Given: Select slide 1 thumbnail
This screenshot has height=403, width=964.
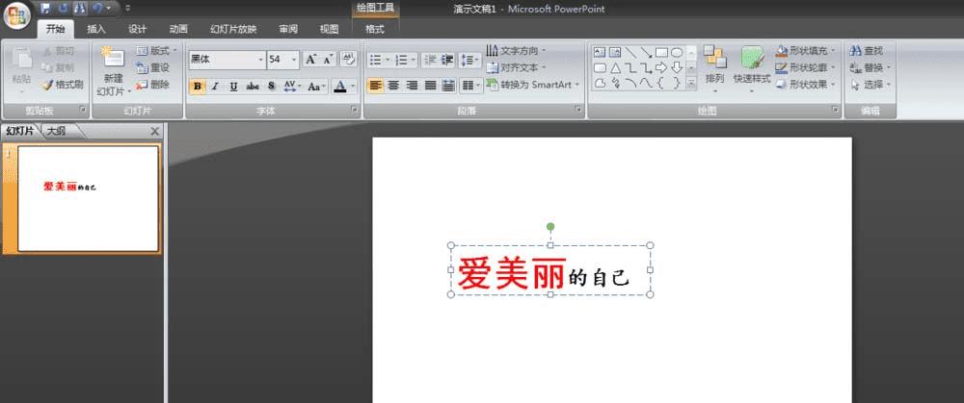Looking at the screenshot, I should pos(88,199).
